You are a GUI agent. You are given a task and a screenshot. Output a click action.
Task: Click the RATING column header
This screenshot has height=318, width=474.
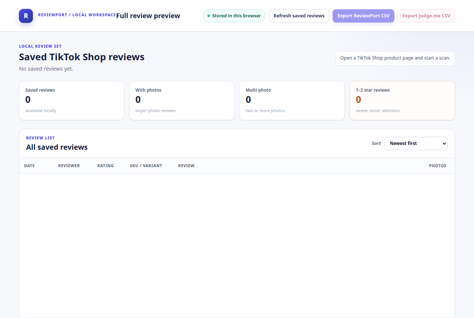(x=106, y=166)
